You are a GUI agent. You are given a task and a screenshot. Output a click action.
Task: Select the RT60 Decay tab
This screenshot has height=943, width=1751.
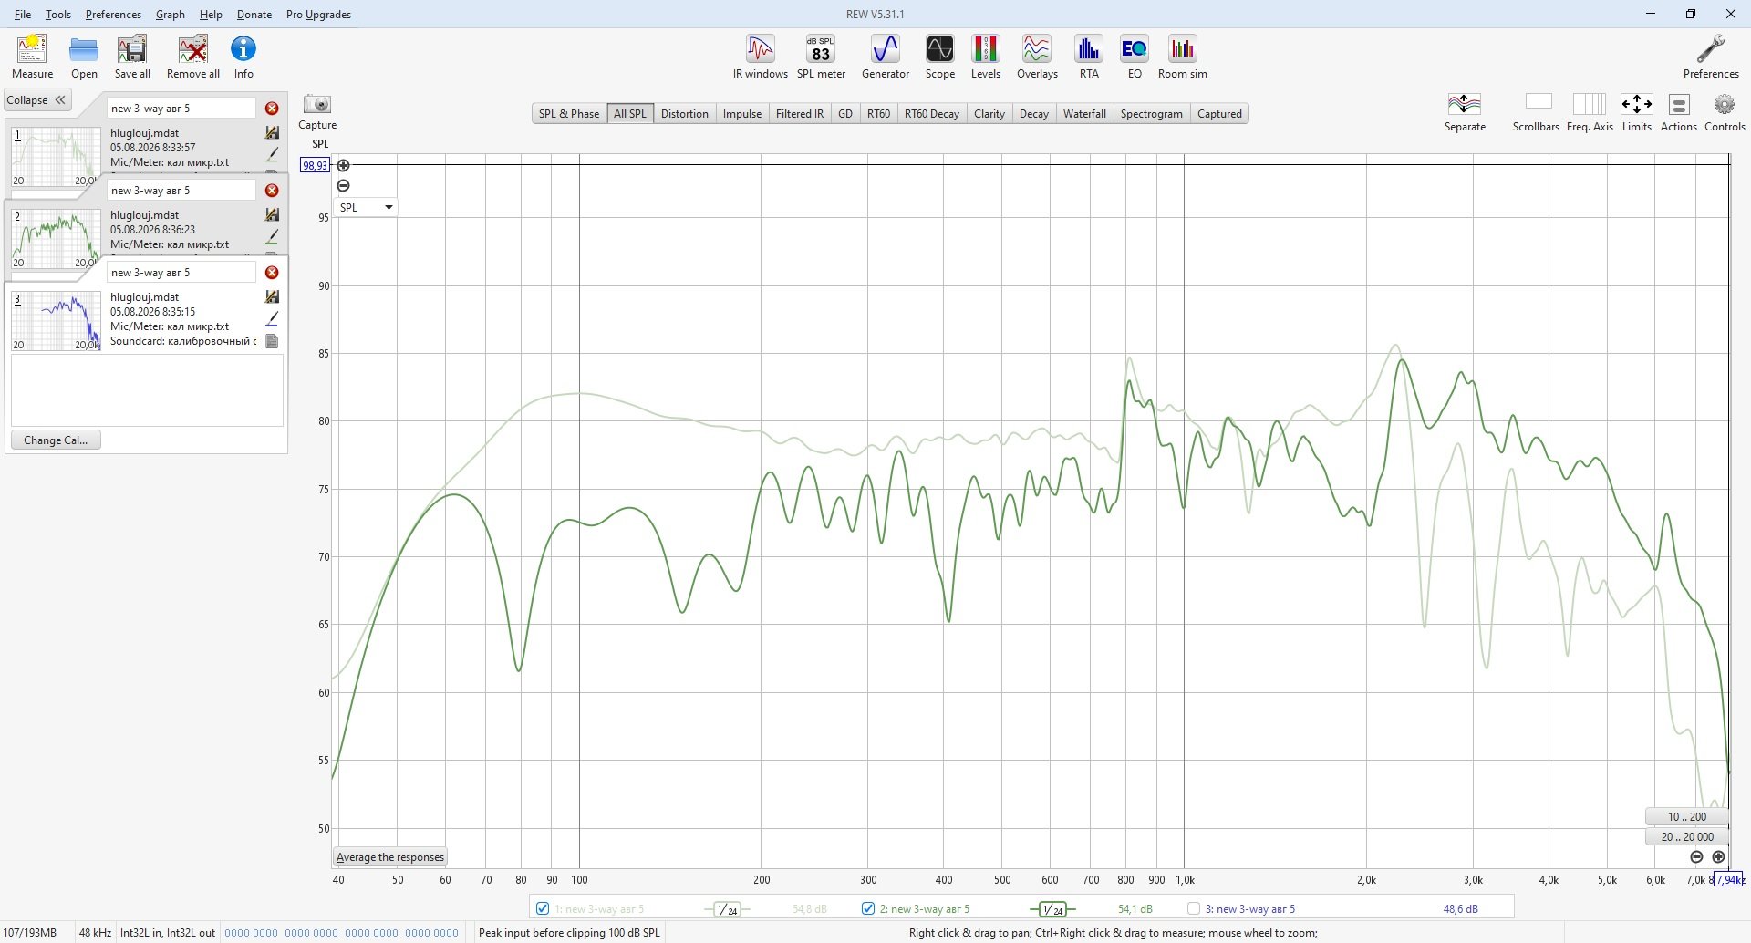(x=931, y=114)
